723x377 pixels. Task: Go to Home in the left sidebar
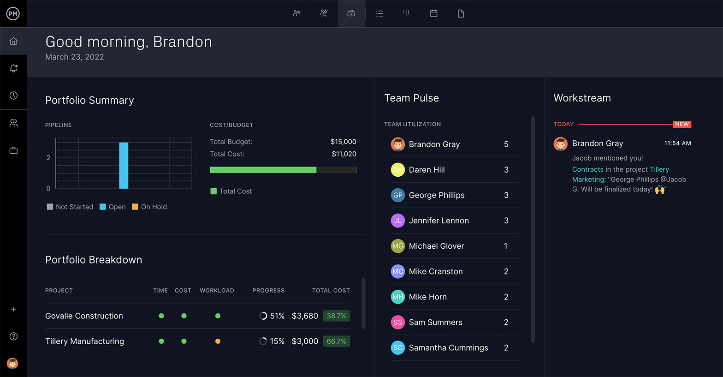(x=13, y=41)
